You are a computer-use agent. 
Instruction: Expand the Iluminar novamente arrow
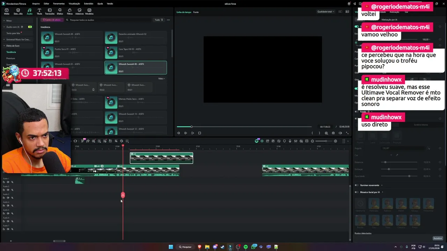pyautogui.click(x=382, y=185)
